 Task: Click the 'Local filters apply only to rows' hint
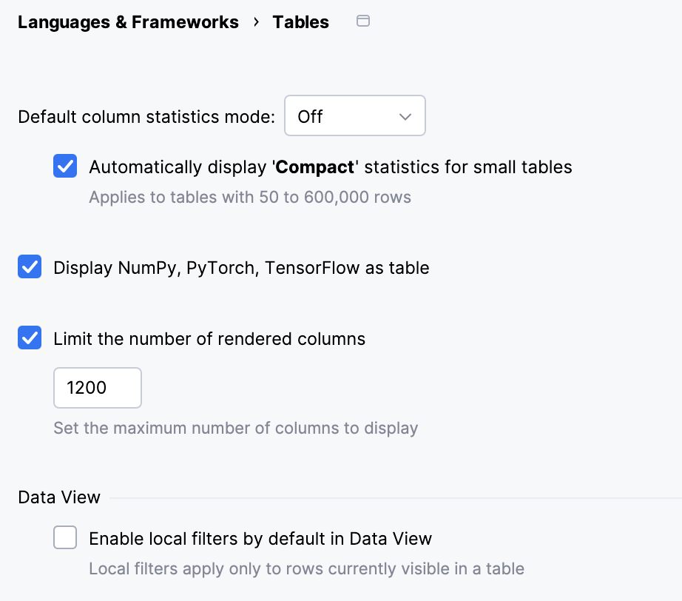coord(306,569)
